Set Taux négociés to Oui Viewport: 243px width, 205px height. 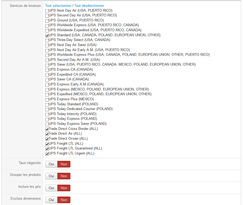(51, 164)
